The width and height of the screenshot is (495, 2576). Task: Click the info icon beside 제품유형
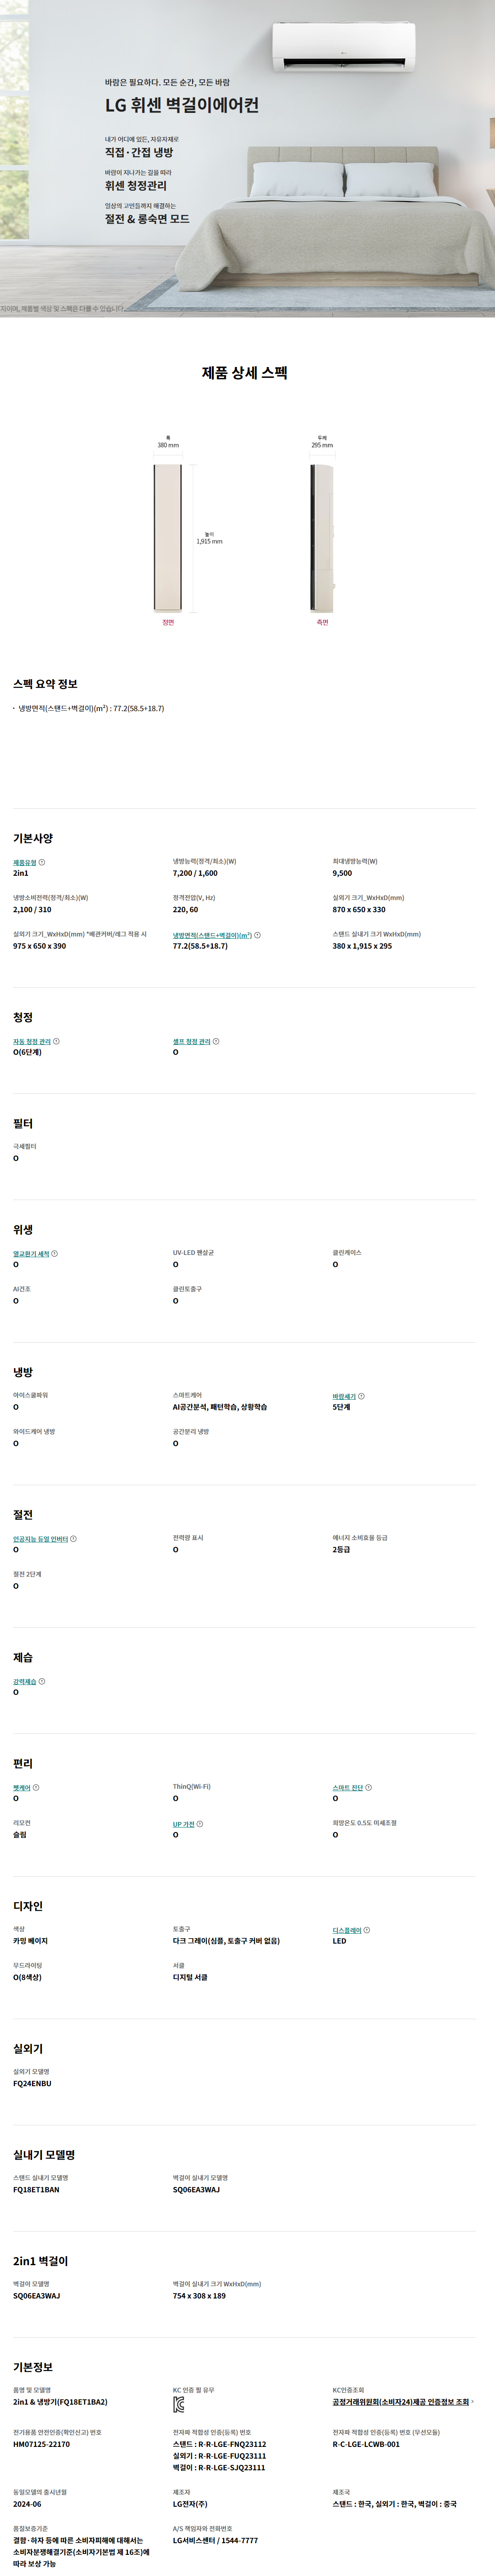[42, 862]
